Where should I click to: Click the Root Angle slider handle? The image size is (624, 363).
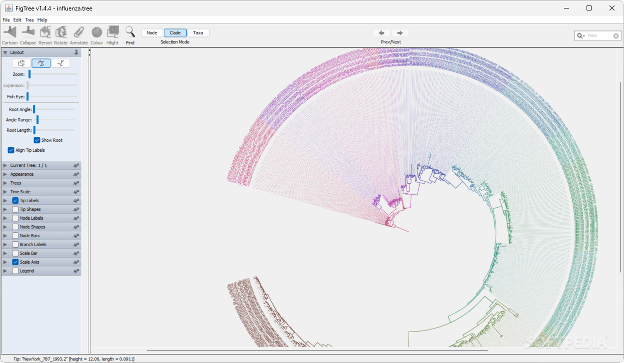pos(34,109)
